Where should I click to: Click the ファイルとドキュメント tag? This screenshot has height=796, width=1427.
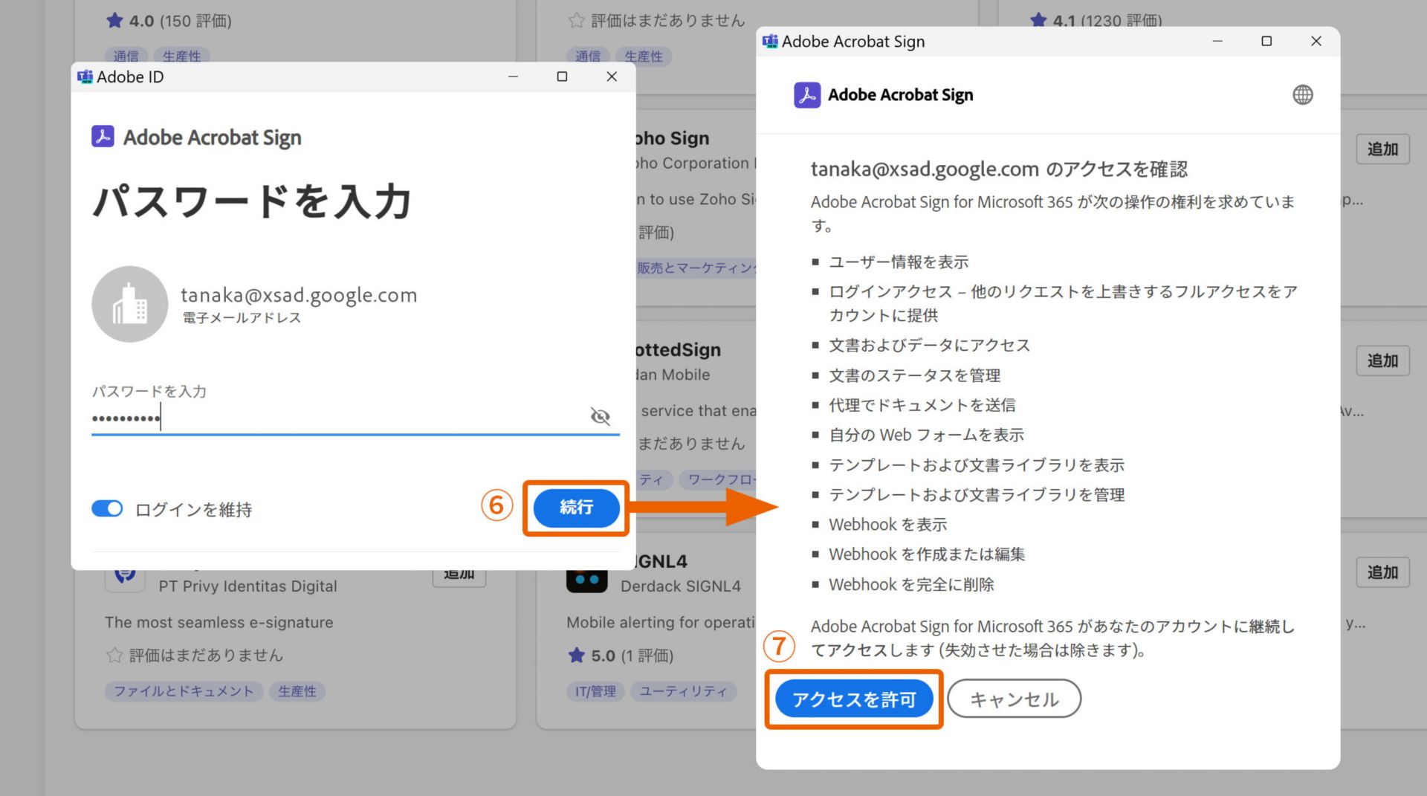tap(184, 691)
